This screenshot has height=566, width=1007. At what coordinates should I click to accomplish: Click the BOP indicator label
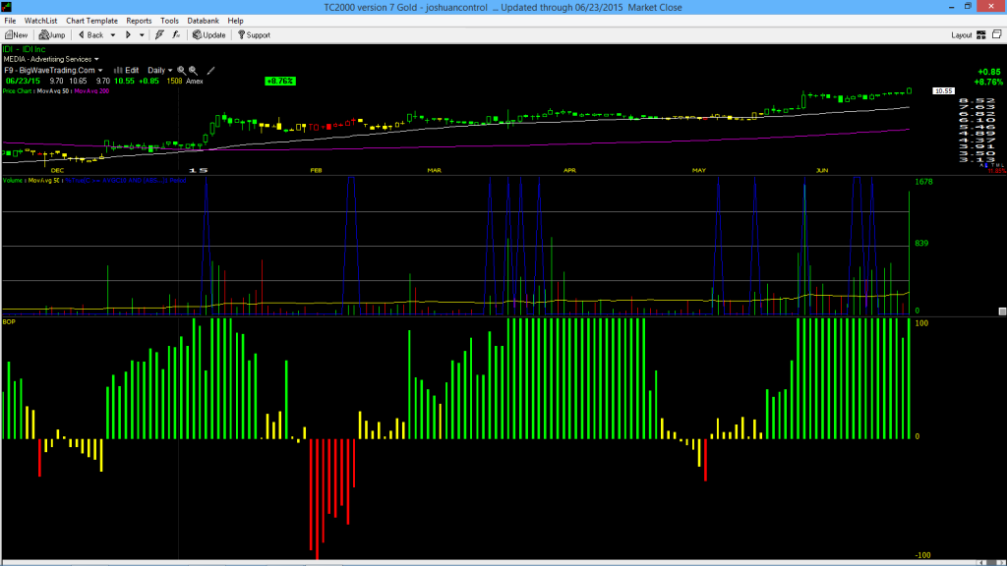9,321
